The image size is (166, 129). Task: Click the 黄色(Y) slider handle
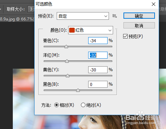point(67,76)
